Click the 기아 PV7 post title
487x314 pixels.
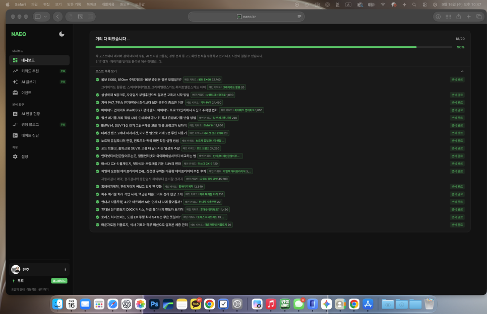142,103
